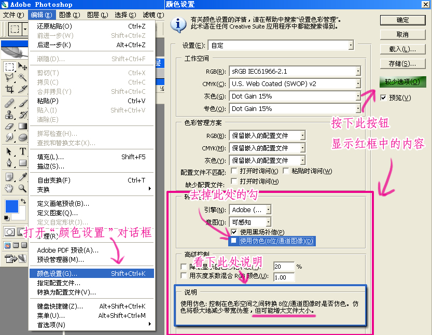This screenshot has width=432, height=335.
Task: Select the Zoom magnifier tool
Action: (23, 188)
